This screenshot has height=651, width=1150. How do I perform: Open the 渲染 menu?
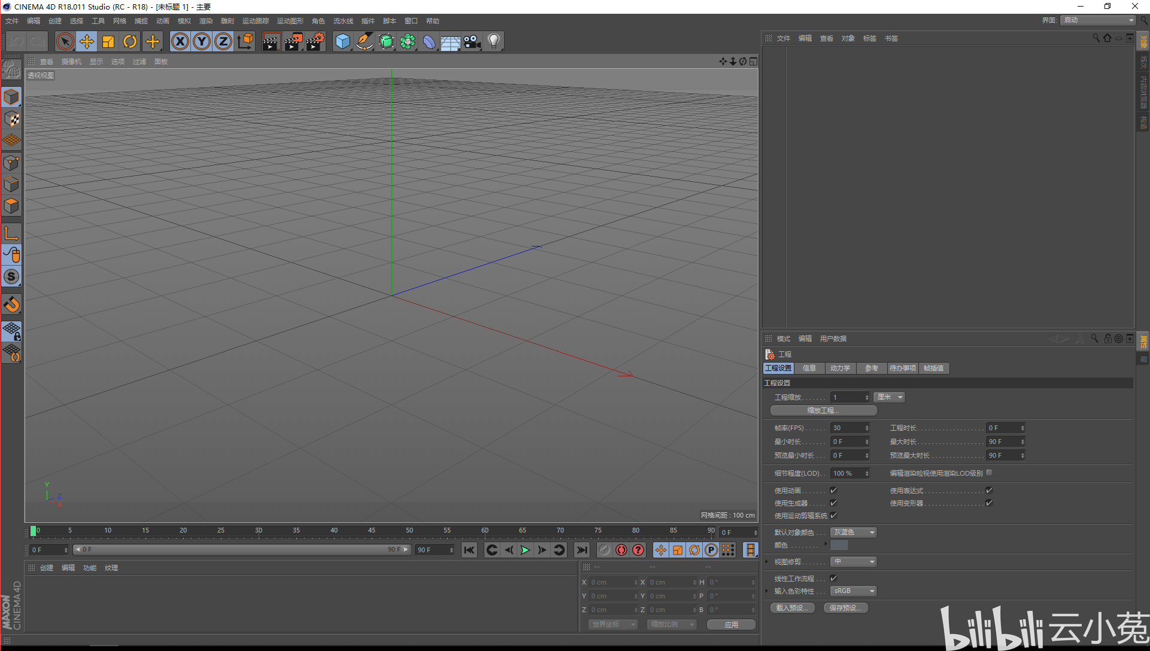pos(206,21)
